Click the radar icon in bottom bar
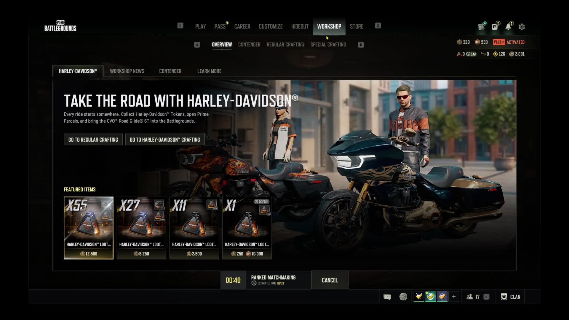Image resolution: width=569 pixels, height=320 pixels. [403, 297]
